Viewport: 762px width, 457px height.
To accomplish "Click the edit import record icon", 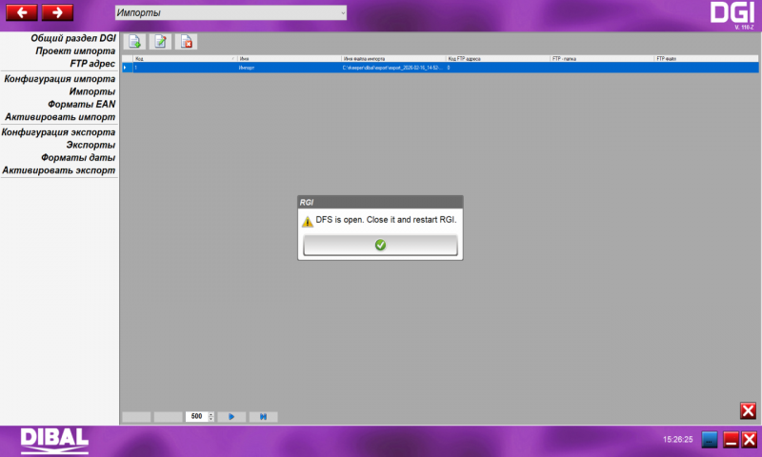I will pyautogui.click(x=161, y=42).
